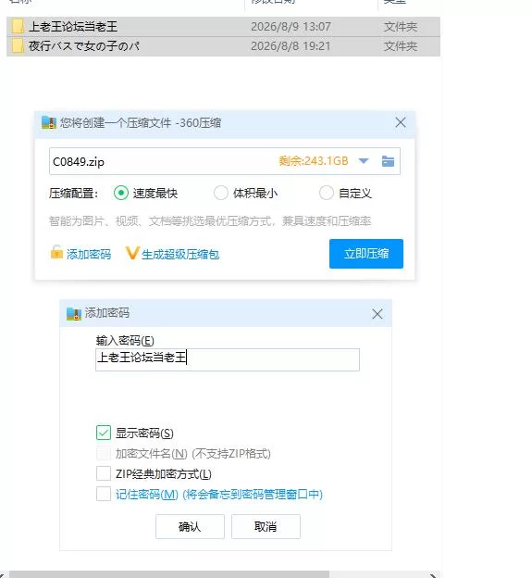Screen dimensions: 532x578
Task: Click the orange V icon for 生成超级压缩包
Action: tap(131, 253)
